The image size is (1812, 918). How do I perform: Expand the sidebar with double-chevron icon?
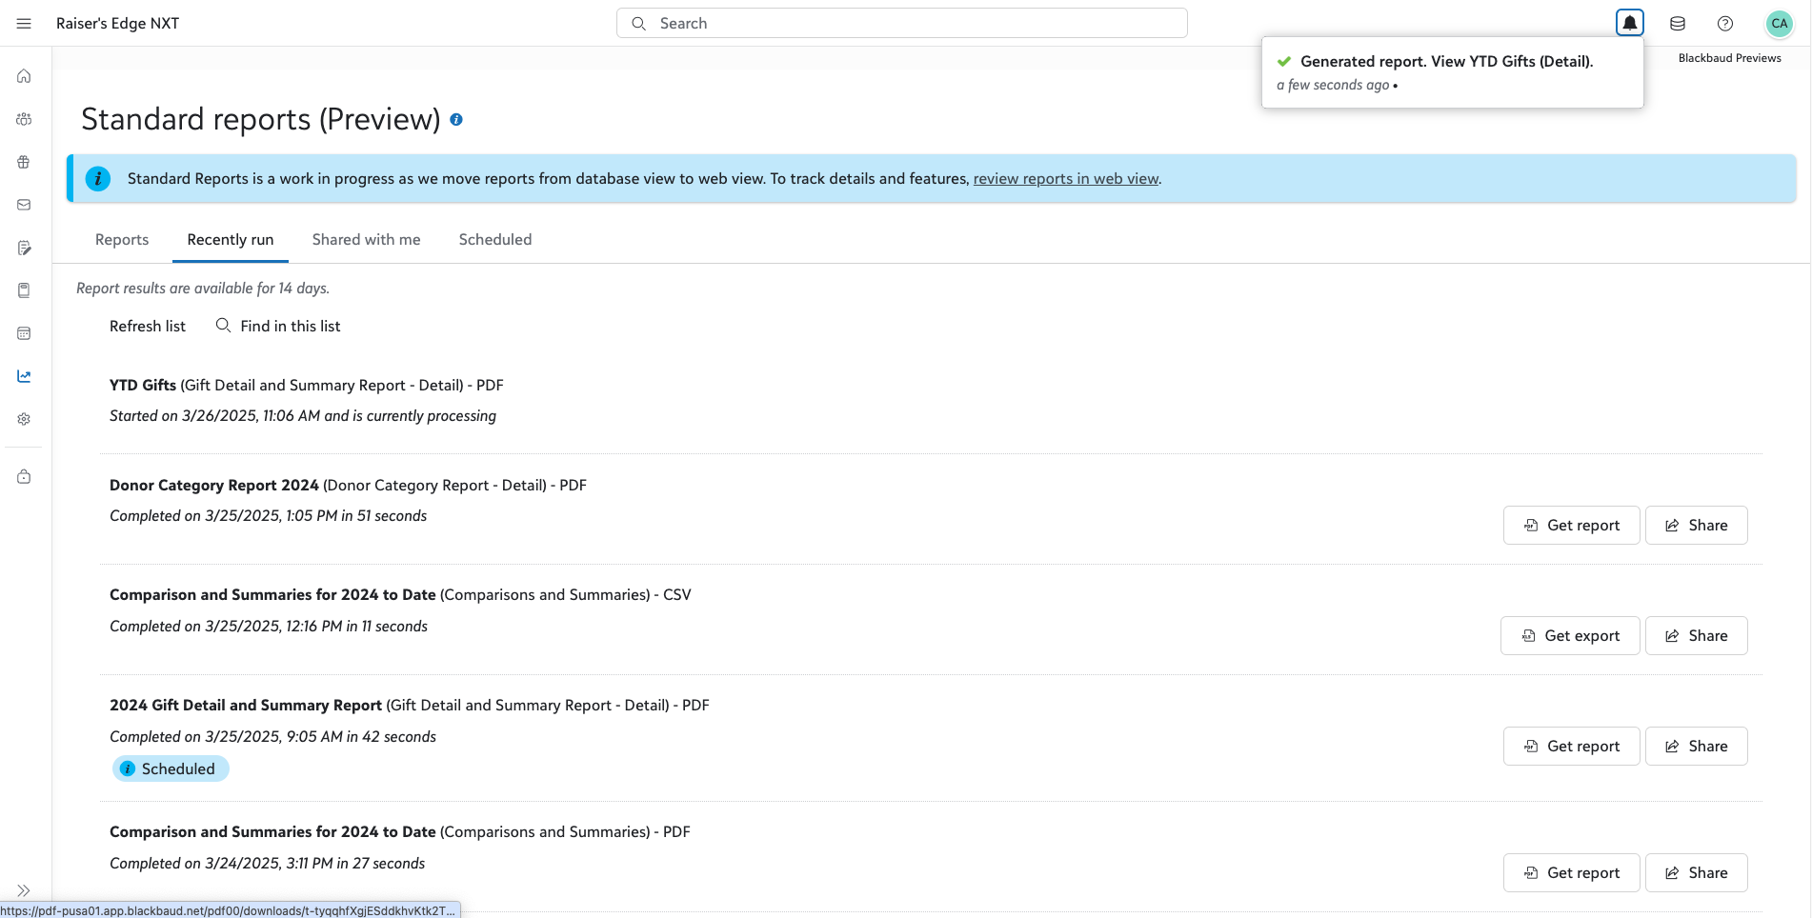pos(24,890)
